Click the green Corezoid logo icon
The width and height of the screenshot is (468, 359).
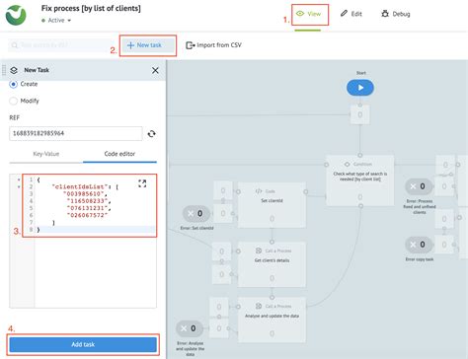click(x=16, y=15)
